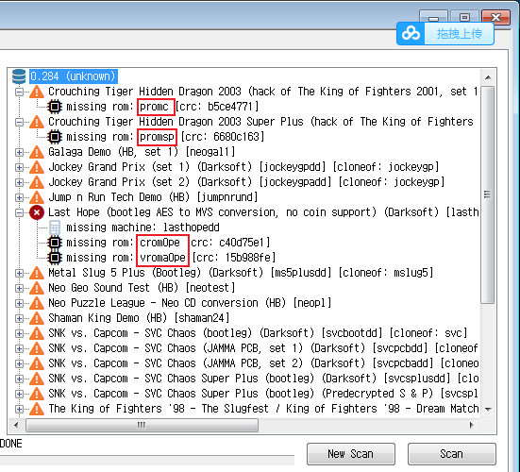Select the 0.284 (unknown) root item
The image size is (520, 472).
74,76
